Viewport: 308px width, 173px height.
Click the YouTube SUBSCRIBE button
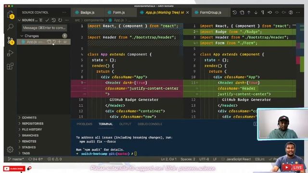14,169
